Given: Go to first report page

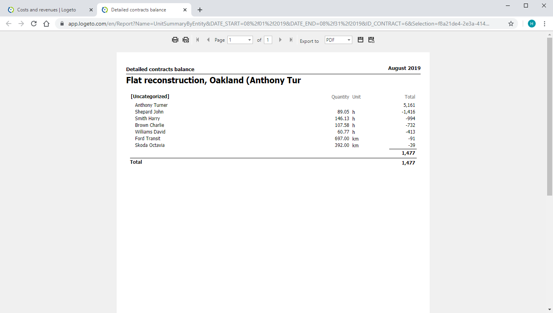Looking at the screenshot, I should pos(198,40).
